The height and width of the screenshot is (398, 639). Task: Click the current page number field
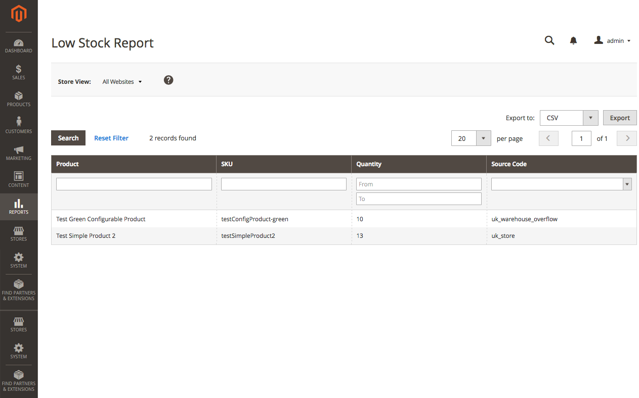[x=581, y=138]
